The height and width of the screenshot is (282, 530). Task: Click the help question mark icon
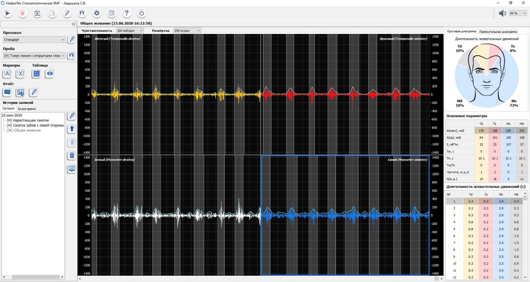coord(126,13)
